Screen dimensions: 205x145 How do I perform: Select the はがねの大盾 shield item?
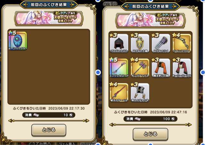click(140, 43)
